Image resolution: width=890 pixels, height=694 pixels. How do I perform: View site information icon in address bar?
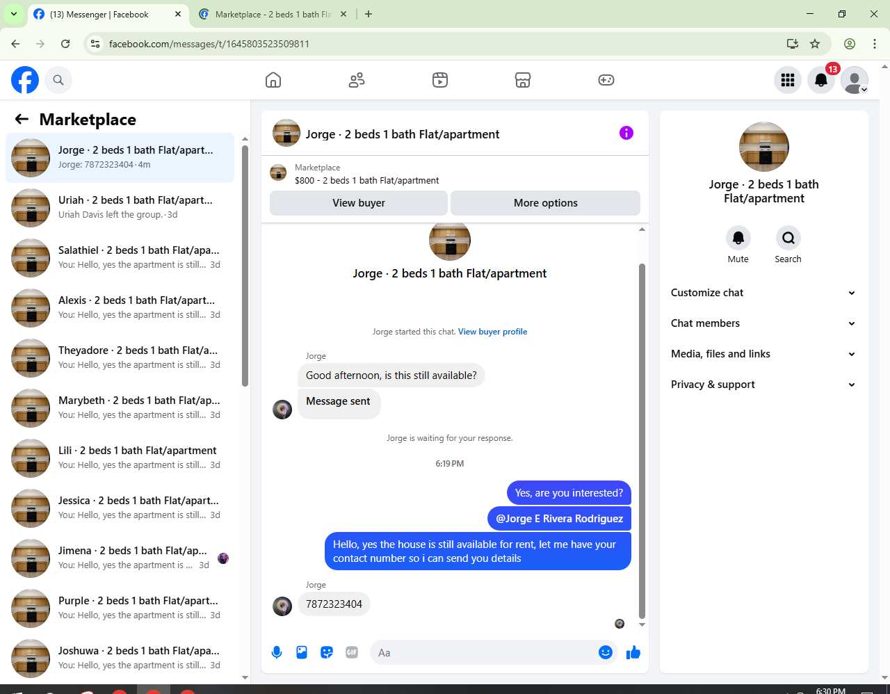point(96,44)
